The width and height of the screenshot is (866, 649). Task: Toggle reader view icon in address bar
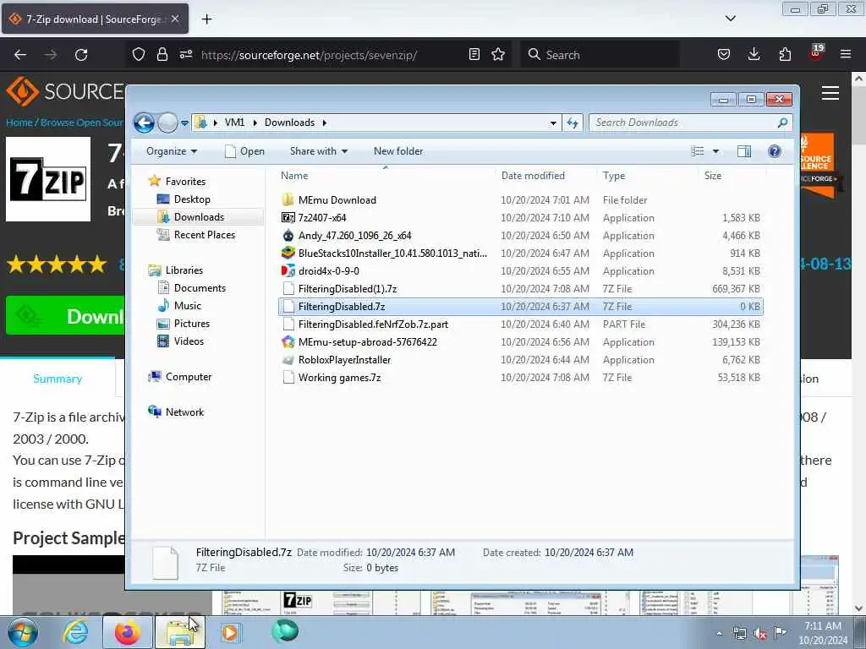pos(474,54)
